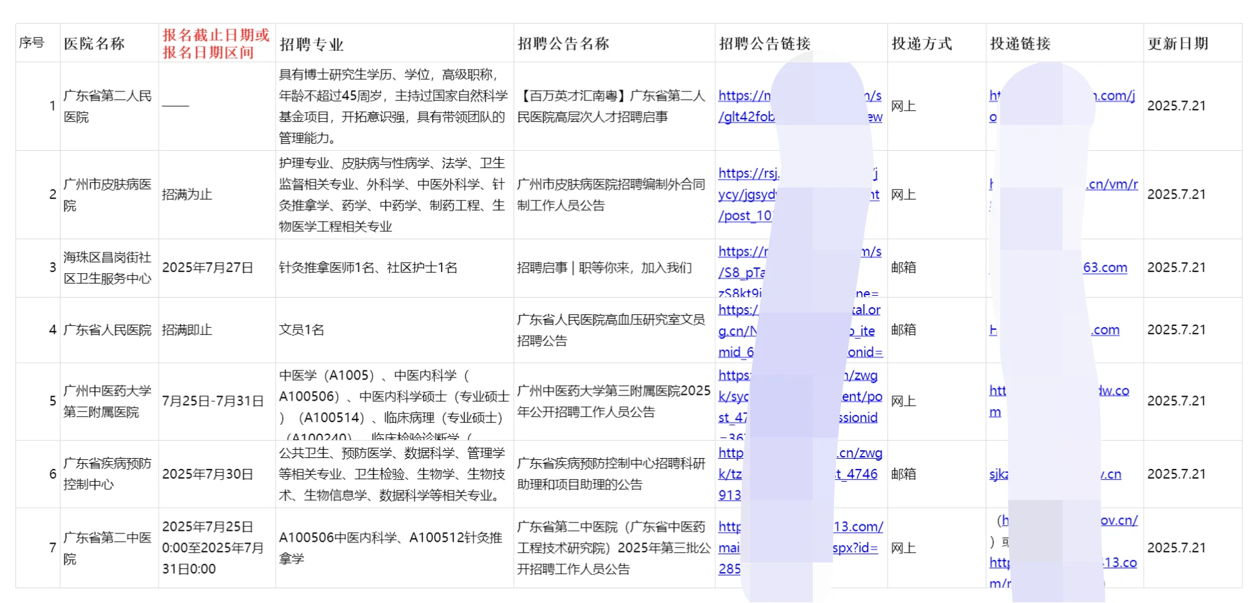Select the 广东省疾病预防控制中心招聘科研助理 announcement cell
Image resolution: width=1258 pixels, height=603 pixels.
coord(614,474)
